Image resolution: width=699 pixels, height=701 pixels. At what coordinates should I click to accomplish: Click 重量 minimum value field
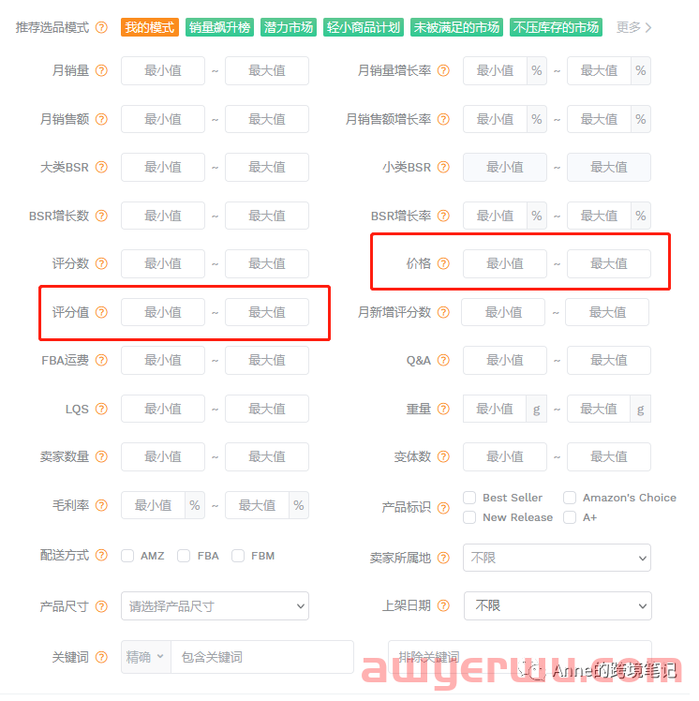coord(495,409)
